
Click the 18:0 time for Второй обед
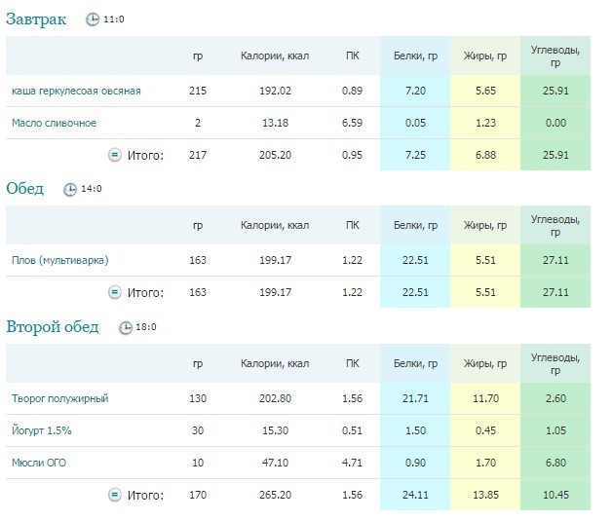(x=146, y=327)
